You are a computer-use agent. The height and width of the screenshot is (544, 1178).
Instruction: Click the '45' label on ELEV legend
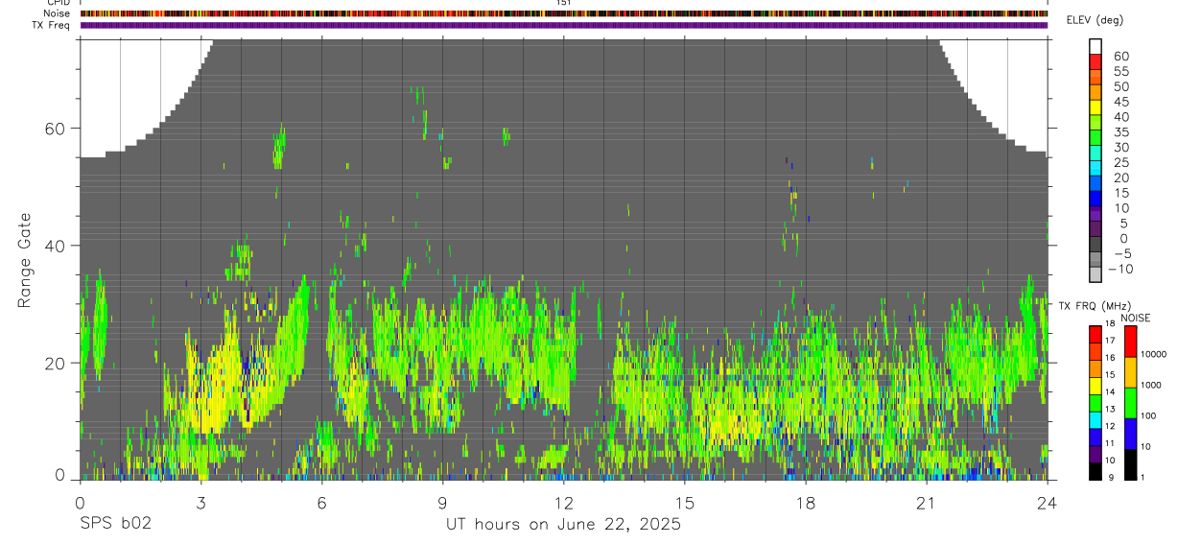[1119, 102]
